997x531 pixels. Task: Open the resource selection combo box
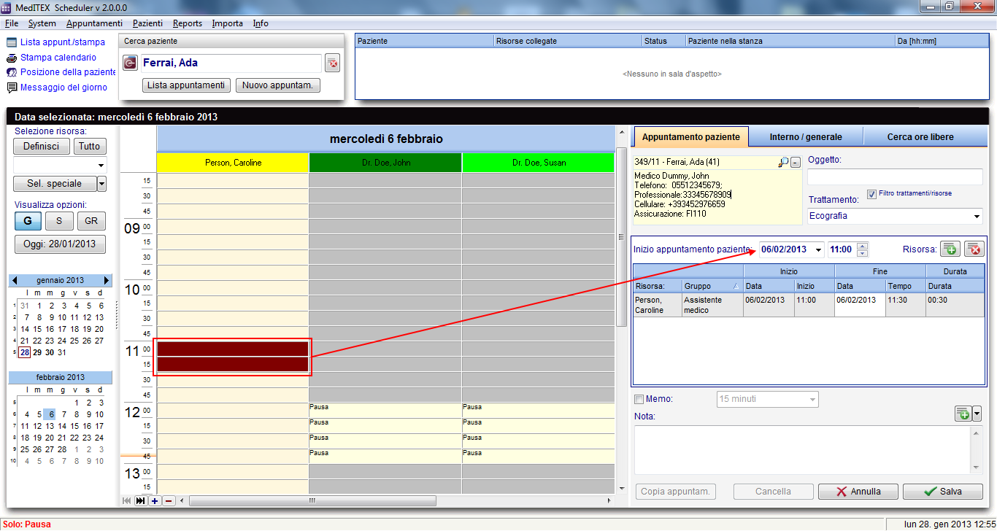[x=60, y=165]
